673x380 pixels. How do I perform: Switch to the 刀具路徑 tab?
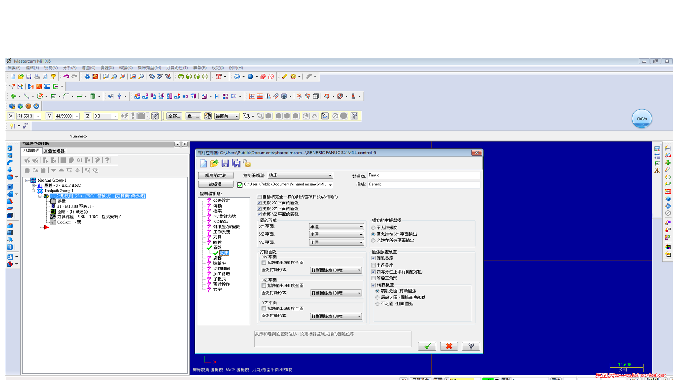pos(31,151)
